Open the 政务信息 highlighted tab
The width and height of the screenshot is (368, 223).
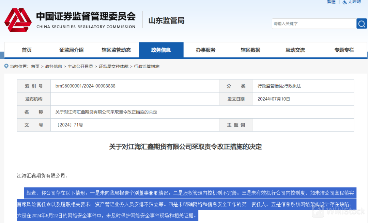pos(161,50)
